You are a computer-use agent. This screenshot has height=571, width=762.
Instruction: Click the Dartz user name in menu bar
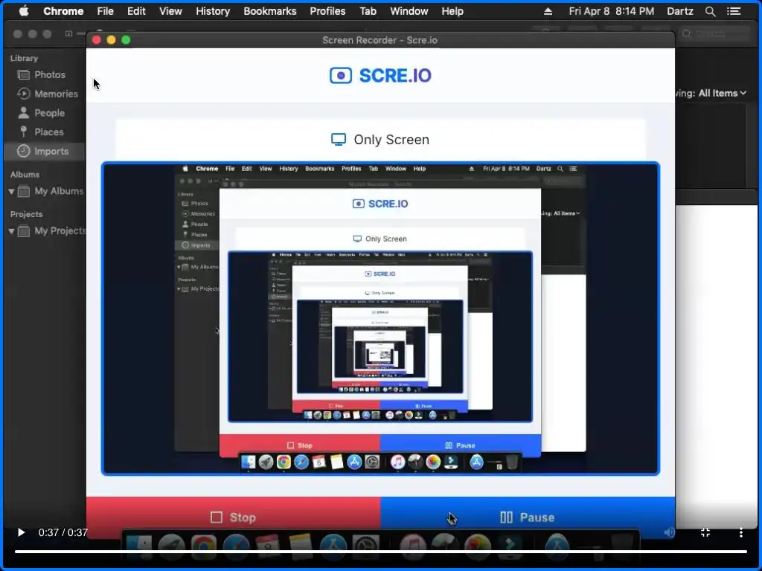[x=679, y=10]
